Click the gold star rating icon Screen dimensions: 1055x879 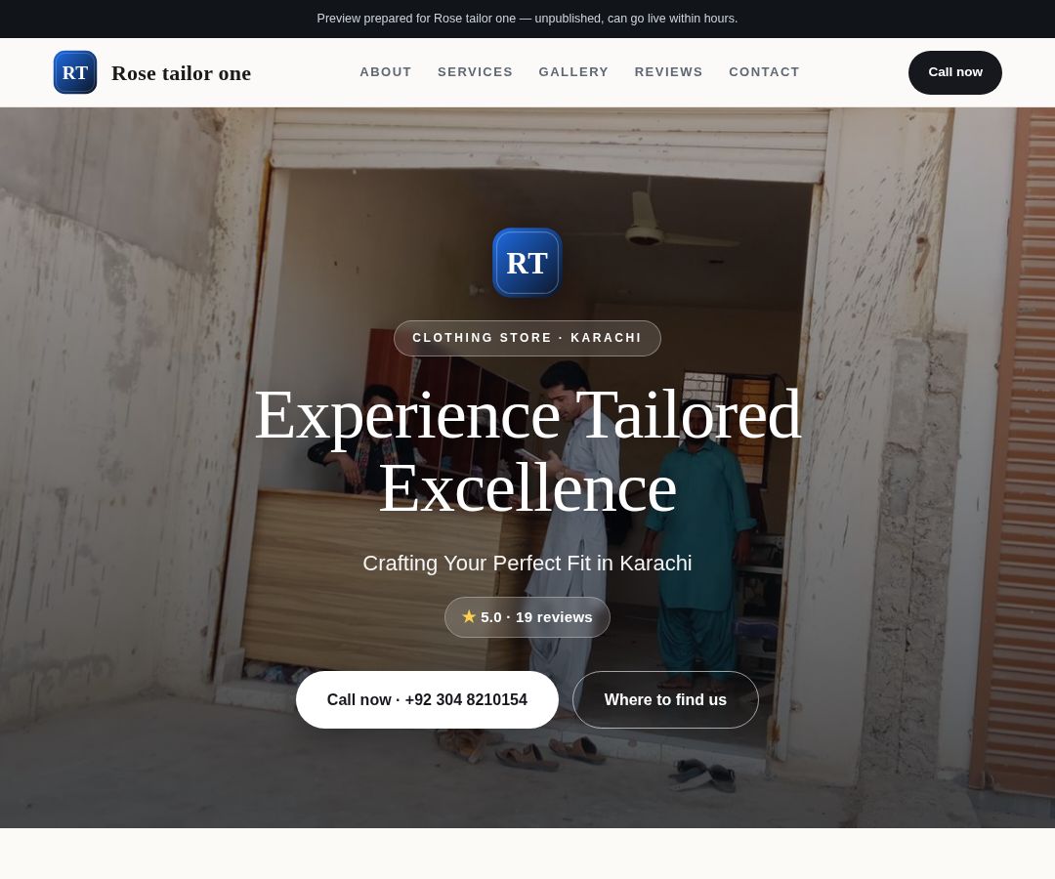469,616
